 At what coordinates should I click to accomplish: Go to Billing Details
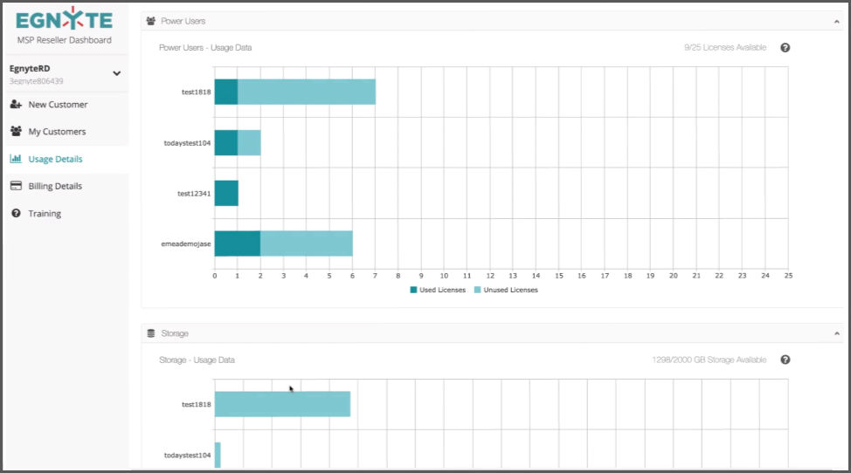[55, 186]
